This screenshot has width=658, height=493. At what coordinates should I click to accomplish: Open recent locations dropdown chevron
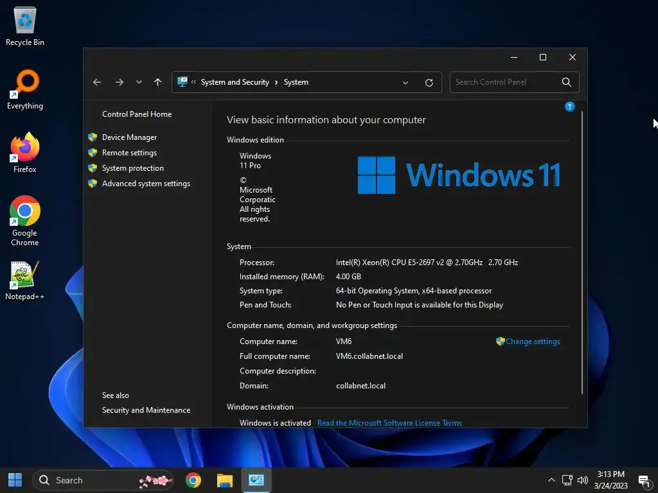[139, 82]
